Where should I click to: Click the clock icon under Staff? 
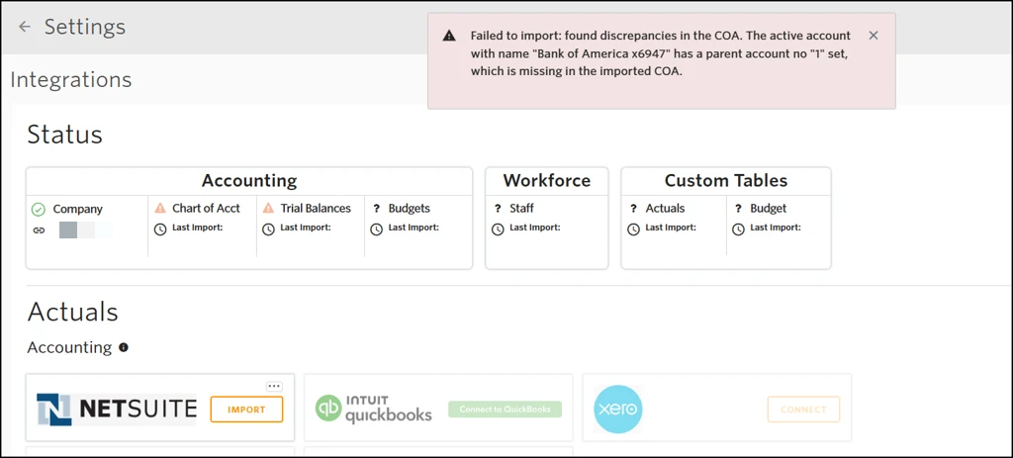click(x=498, y=229)
